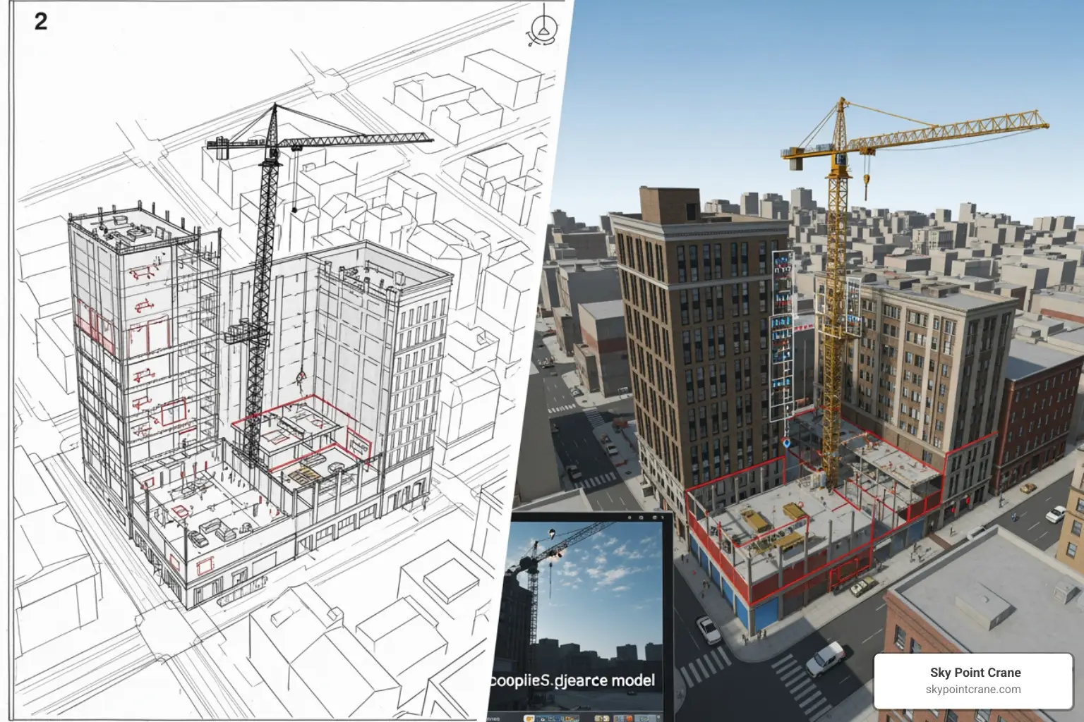Click the Sky Point Crane title

[x=975, y=672]
